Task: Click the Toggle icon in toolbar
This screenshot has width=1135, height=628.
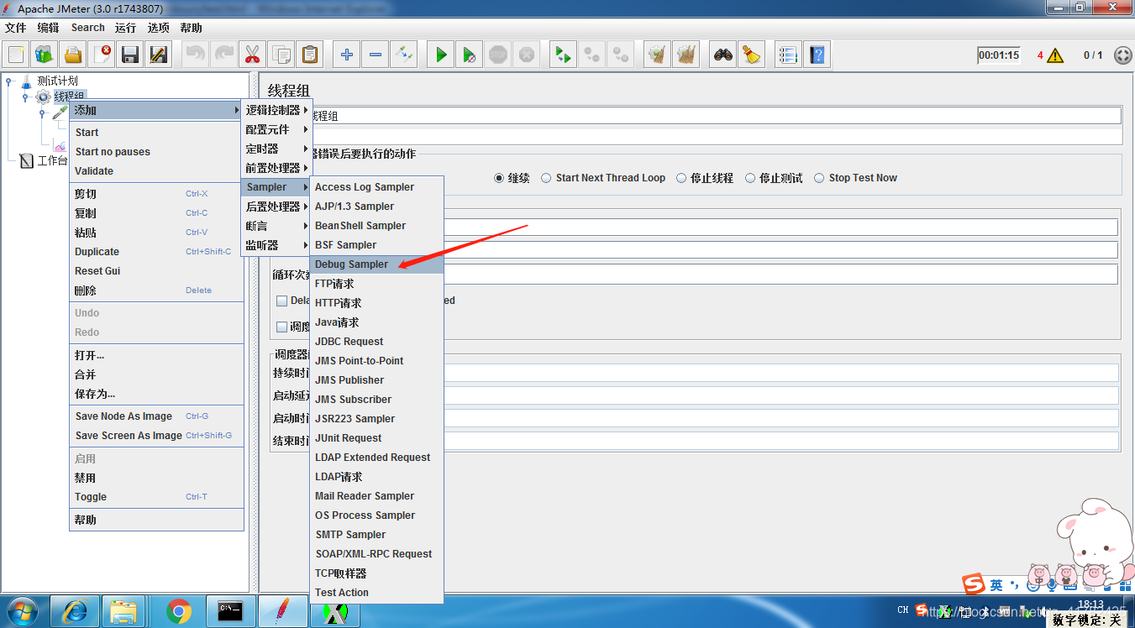Action: (x=403, y=55)
